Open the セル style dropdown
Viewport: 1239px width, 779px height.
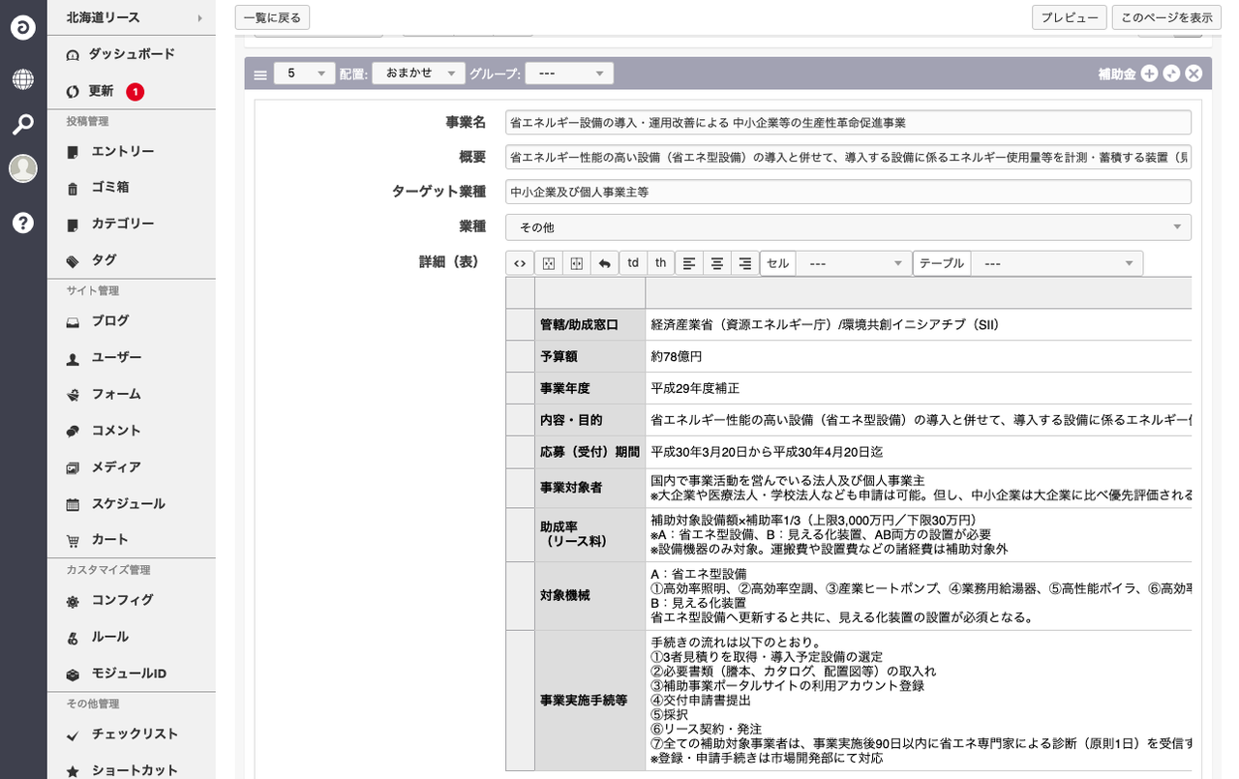[854, 263]
